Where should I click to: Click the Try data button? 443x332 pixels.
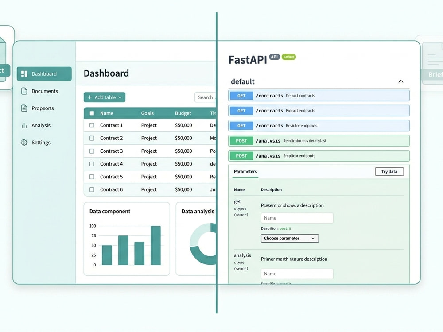(x=389, y=172)
